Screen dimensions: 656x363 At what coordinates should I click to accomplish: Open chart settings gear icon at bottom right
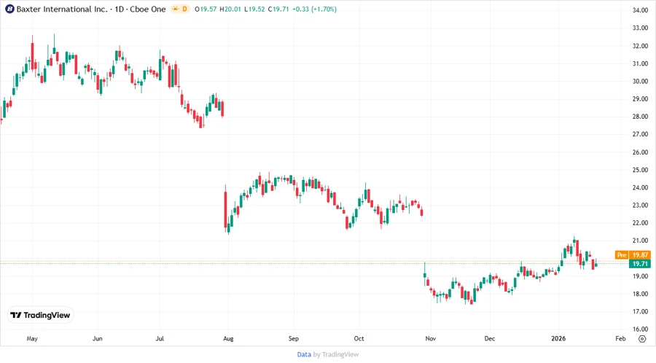(642, 339)
